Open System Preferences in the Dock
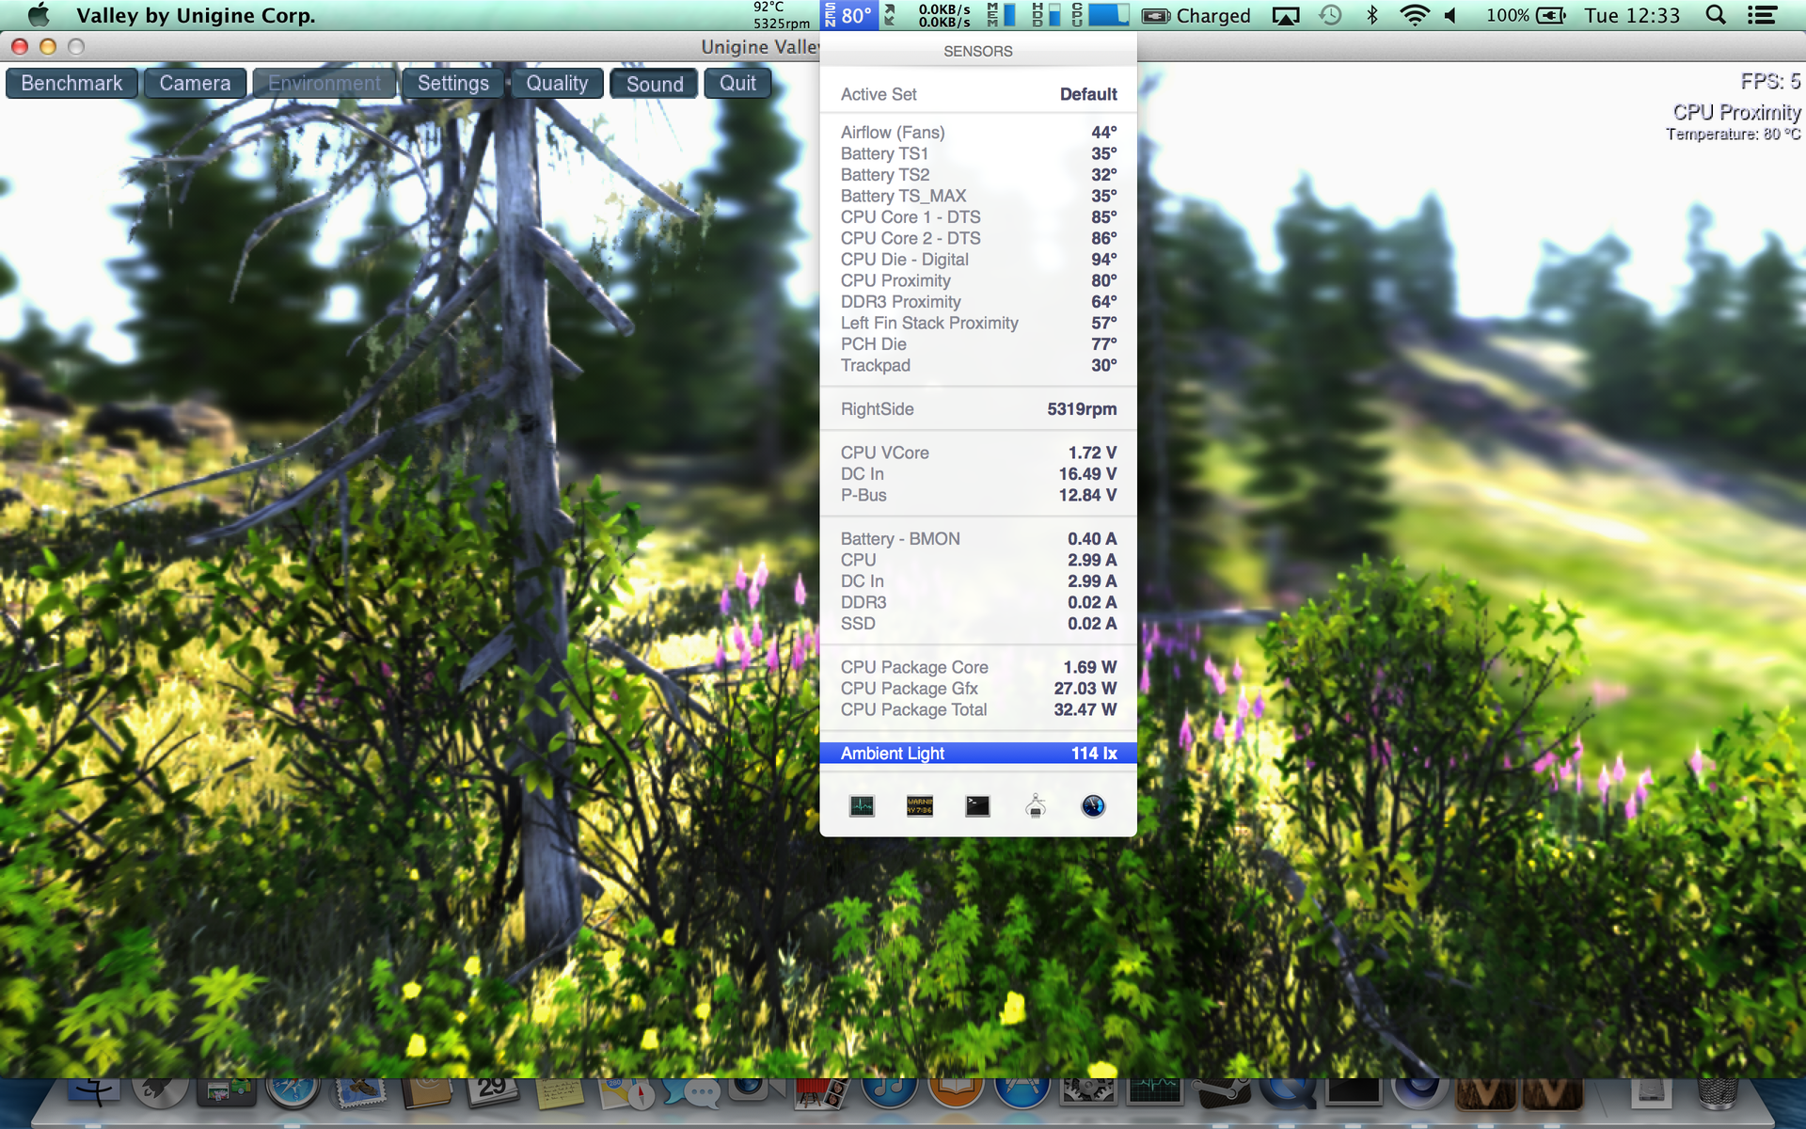The width and height of the screenshot is (1806, 1129). click(x=1088, y=1092)
